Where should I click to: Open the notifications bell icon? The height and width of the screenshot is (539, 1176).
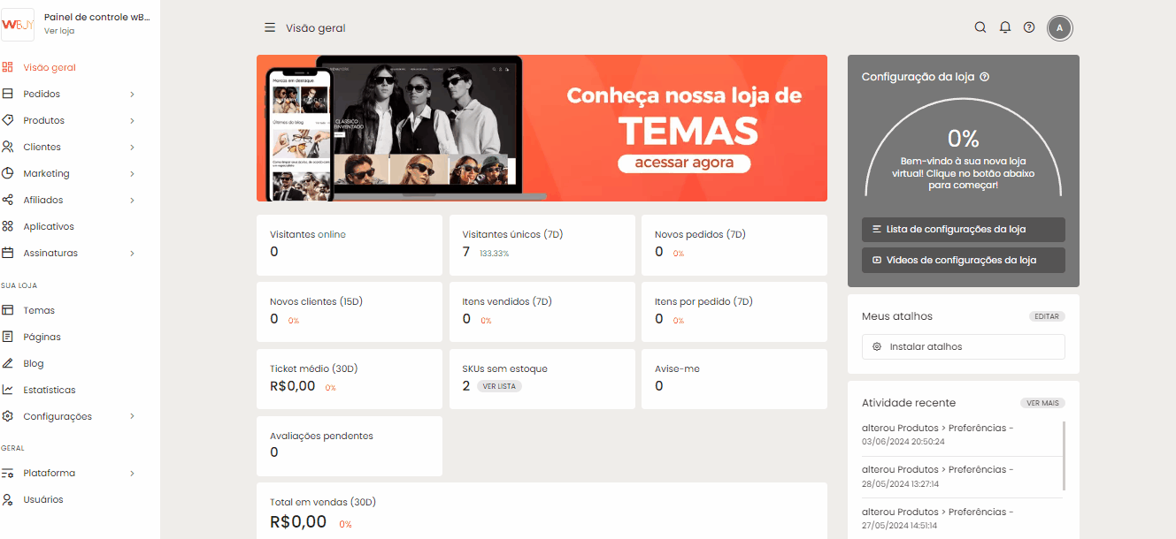click(1004, 27)
